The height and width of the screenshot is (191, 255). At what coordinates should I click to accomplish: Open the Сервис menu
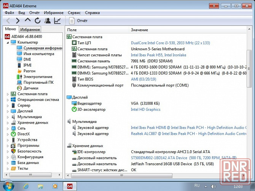[74, 13]
